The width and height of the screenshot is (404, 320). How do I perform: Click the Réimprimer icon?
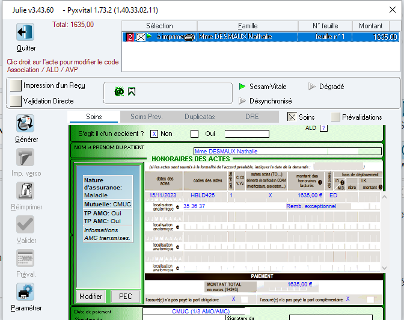[25, 191]
